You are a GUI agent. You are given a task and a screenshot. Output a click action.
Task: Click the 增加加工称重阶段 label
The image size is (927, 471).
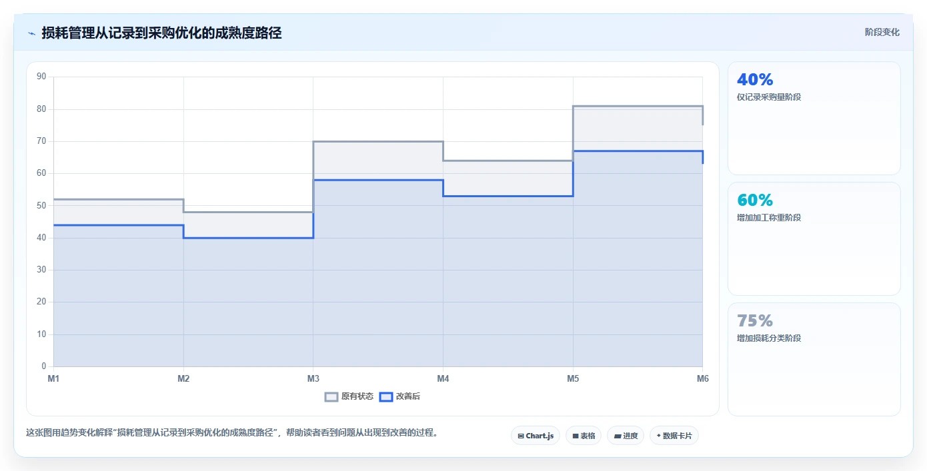[769, 217]
